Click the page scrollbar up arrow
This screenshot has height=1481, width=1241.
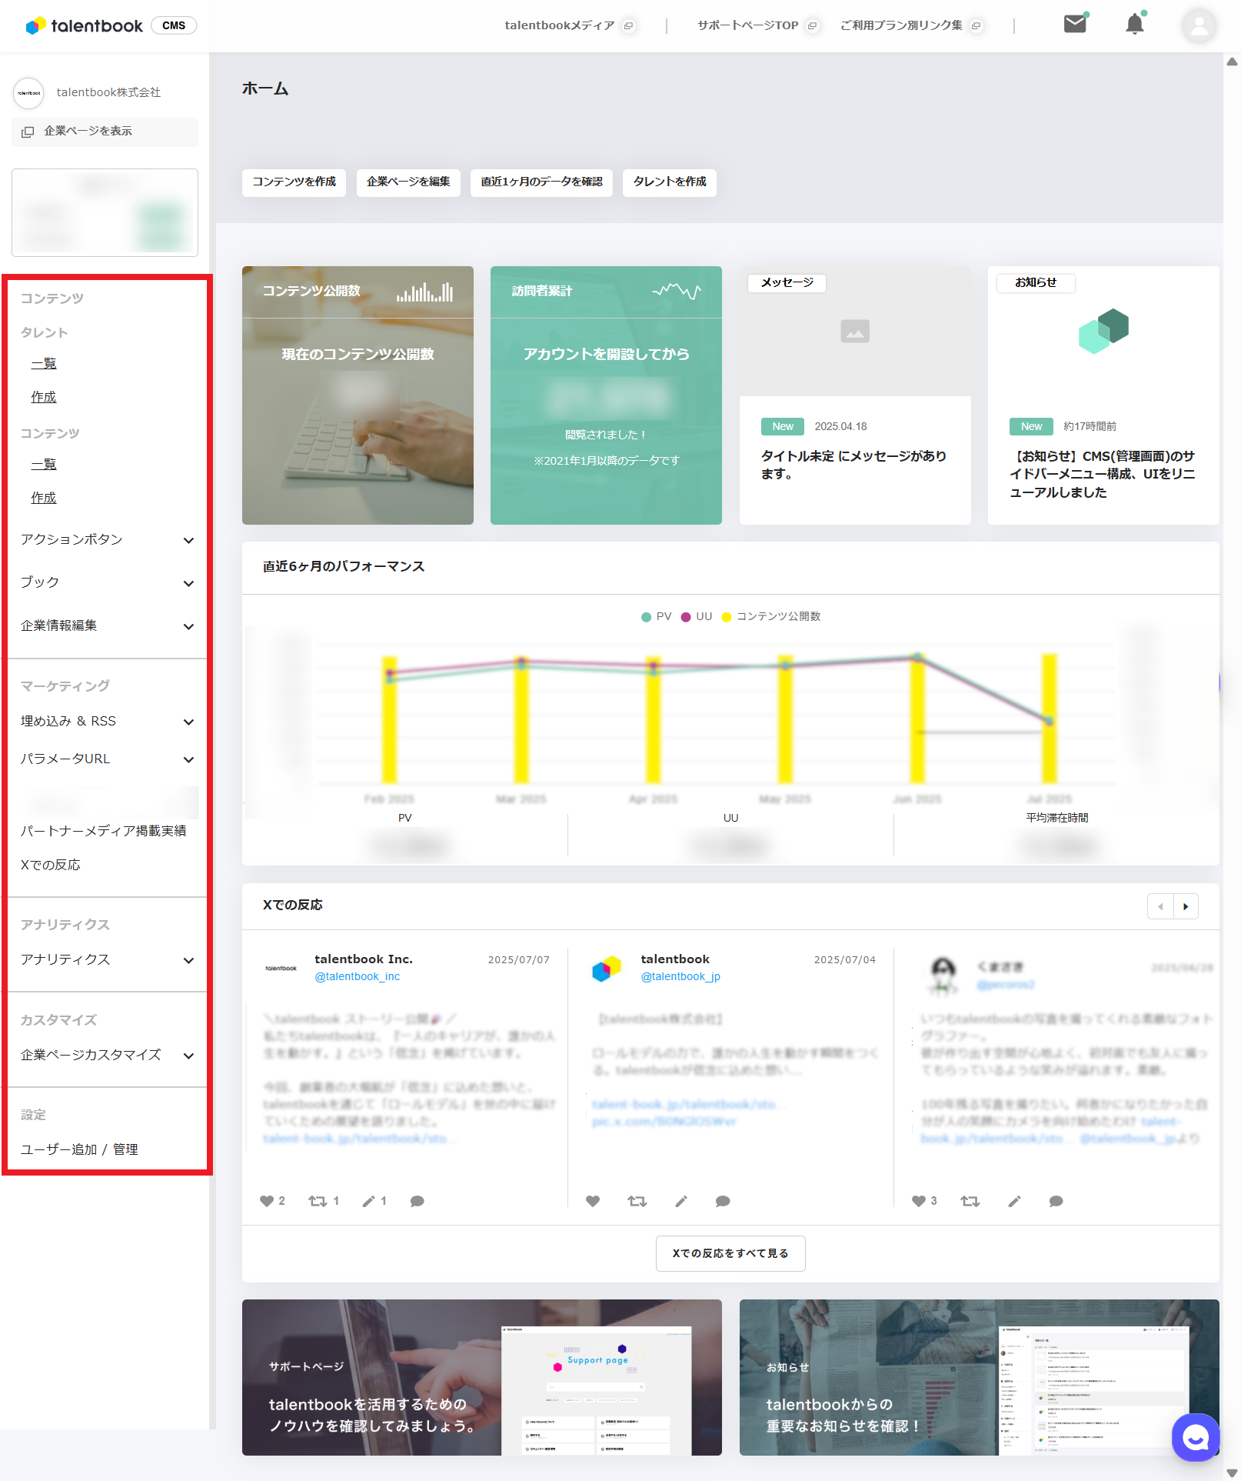(x=1233, y=62)
